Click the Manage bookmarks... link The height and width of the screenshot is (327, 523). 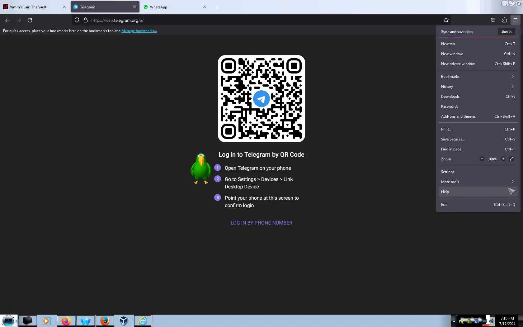[139, 31]
